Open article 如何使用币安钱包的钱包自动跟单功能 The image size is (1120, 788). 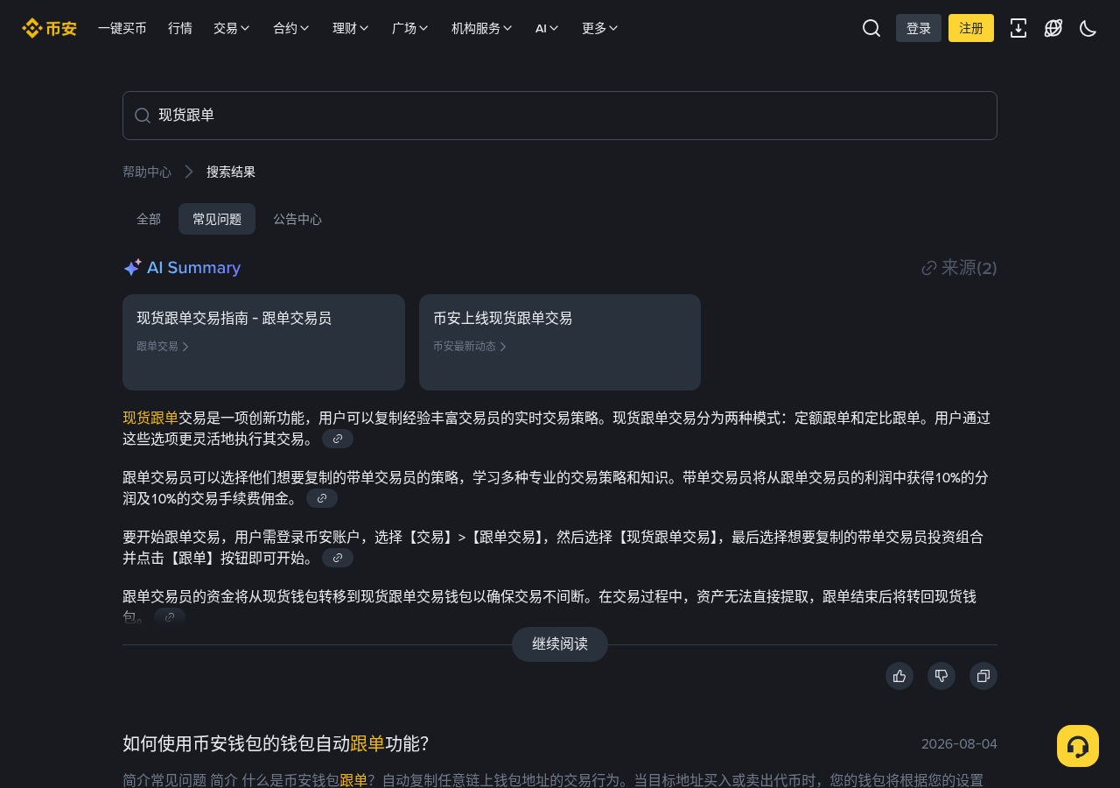[276, 743]
